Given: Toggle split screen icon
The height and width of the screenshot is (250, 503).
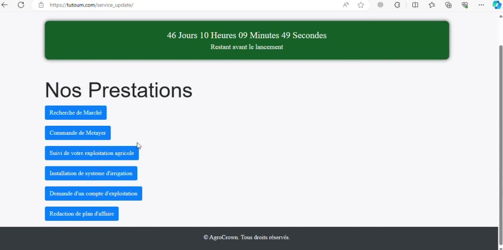Looking at the screenshot, I should click(x=415, y=5).
